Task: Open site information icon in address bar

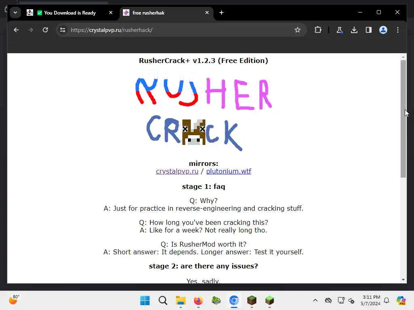Action: 63,30
